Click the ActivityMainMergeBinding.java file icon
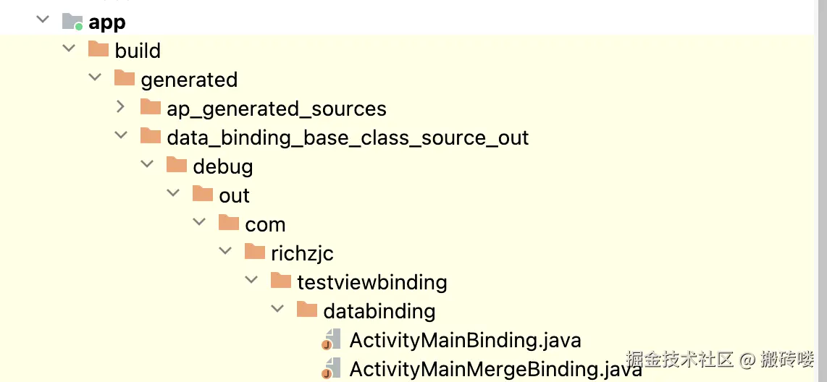 [x=332, y=368]
